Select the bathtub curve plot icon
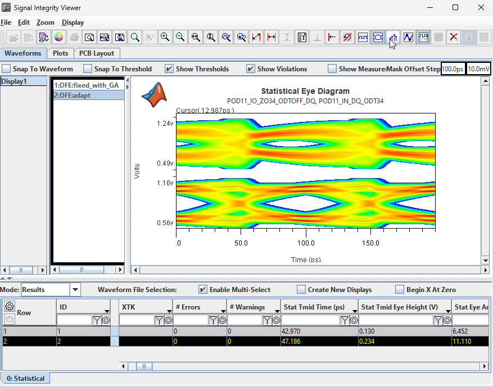The width and height of the screenshot is (493, 387). point(393,37)
